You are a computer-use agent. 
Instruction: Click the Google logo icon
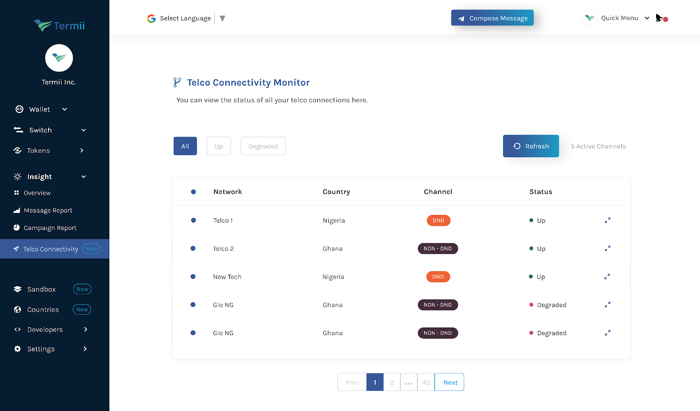(x=151, y=18)
